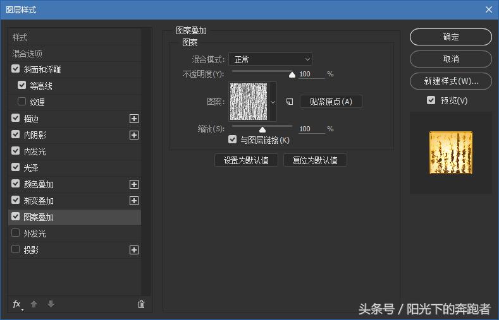Toggle the 渐变叠加 checkbox
The height and width of the screenshot is (320, 499).
click(16, 200)
